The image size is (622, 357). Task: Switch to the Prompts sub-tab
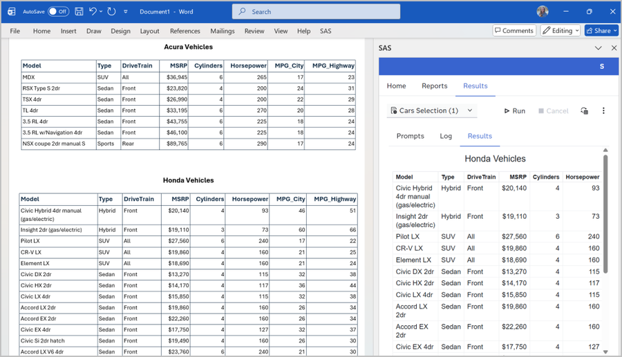click(410, 136)
